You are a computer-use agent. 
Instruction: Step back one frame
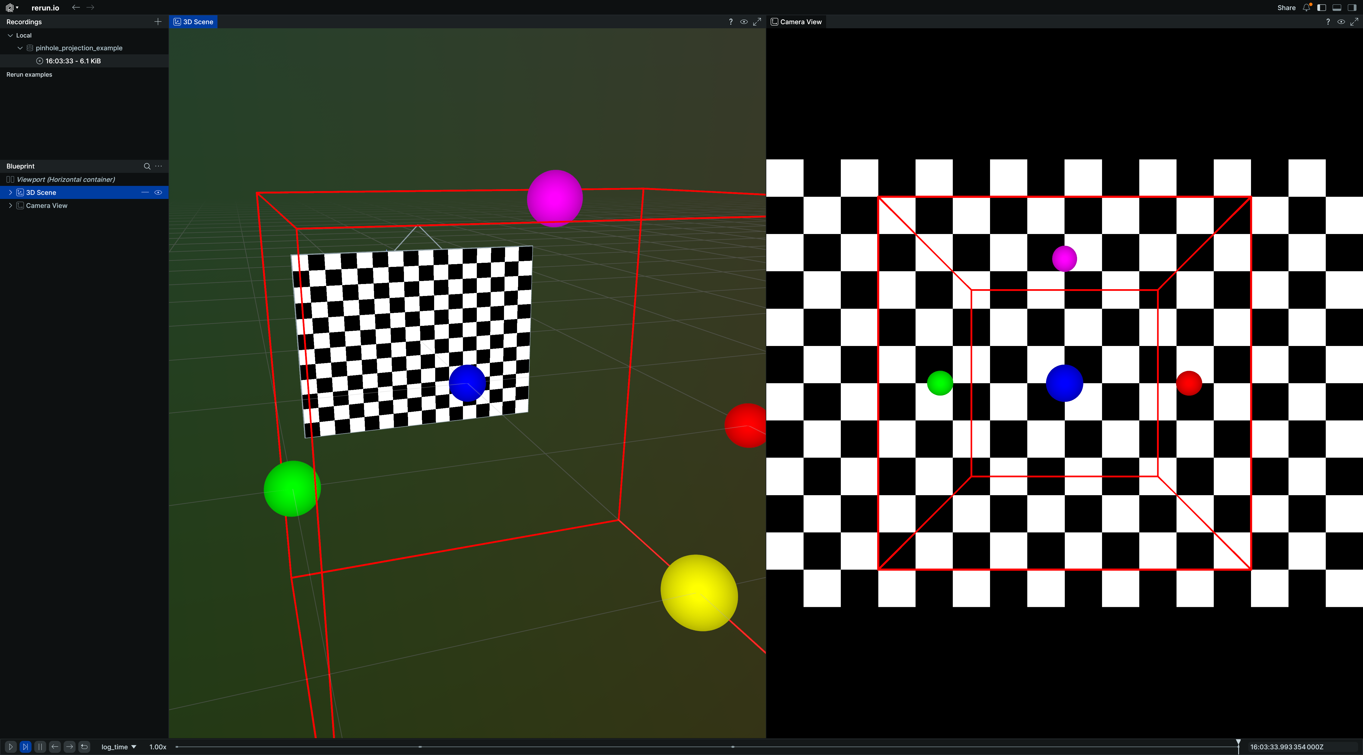tap(55, 747)
